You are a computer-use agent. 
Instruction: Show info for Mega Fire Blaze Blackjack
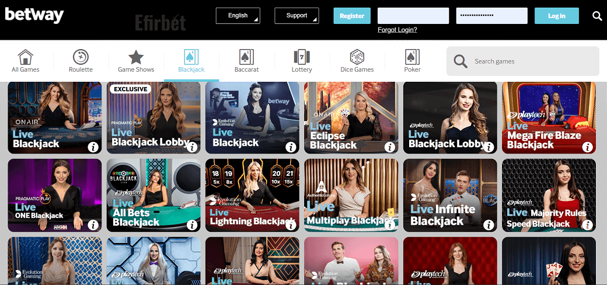[x=588, y=147]
